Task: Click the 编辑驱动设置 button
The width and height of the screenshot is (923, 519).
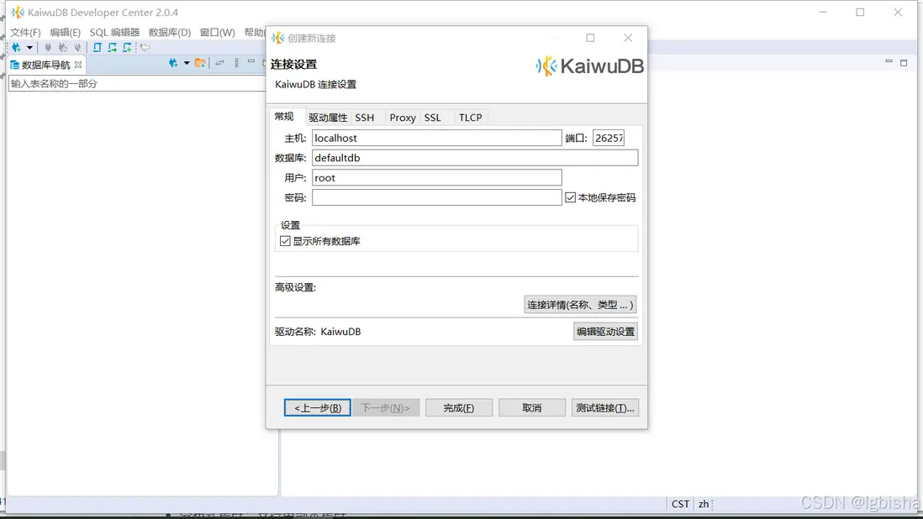Action: tap(606, 332)
